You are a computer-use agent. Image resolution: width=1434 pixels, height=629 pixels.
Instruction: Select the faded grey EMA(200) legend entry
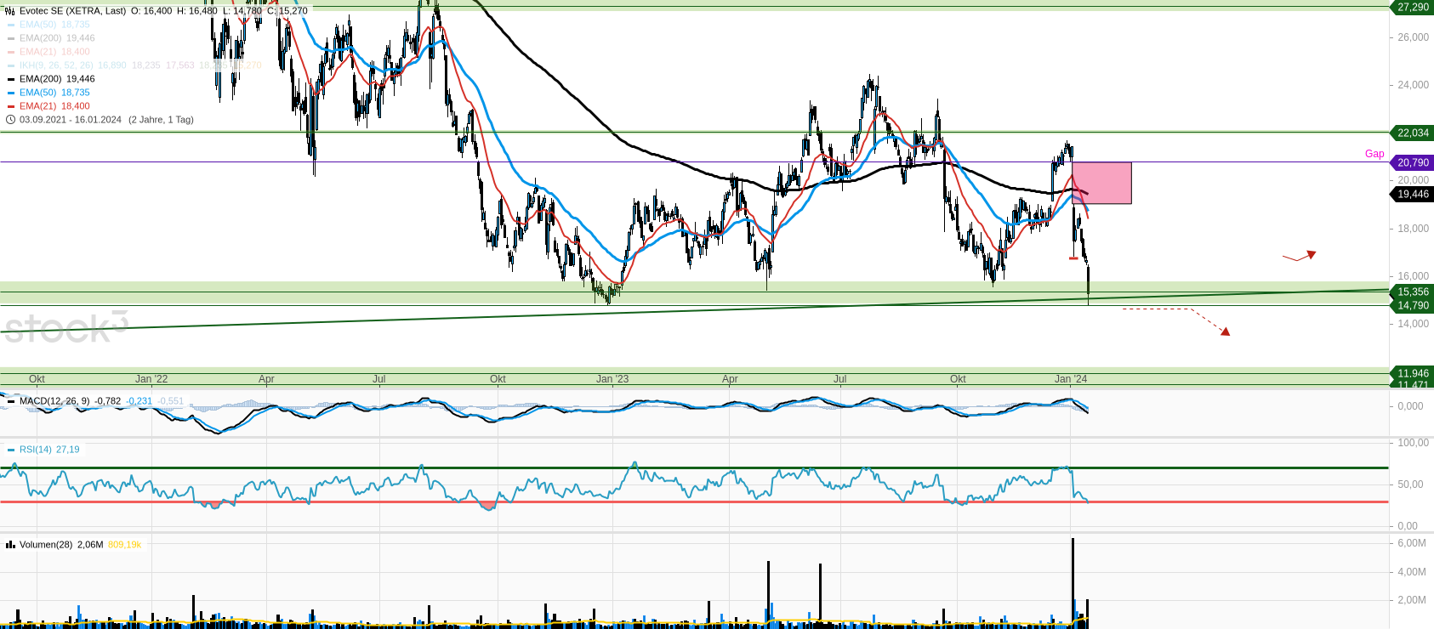pos(40,38)
